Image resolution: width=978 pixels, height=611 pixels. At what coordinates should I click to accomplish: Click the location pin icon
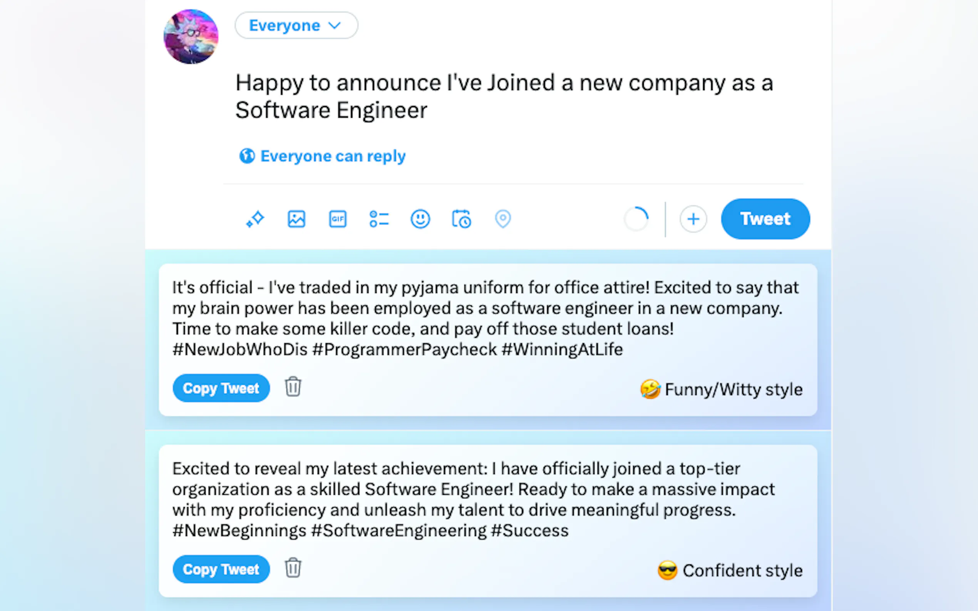[x=502, y=219]
